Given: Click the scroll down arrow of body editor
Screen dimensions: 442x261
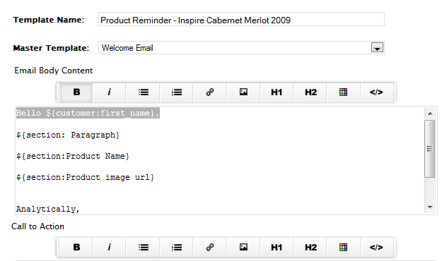Looking at the screenshot, I should [x=430, y=207].
